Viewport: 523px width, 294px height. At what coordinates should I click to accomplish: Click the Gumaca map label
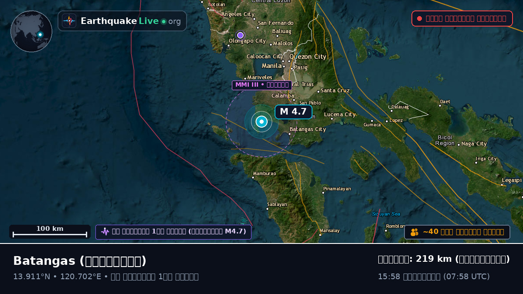(x=372, y=125)
